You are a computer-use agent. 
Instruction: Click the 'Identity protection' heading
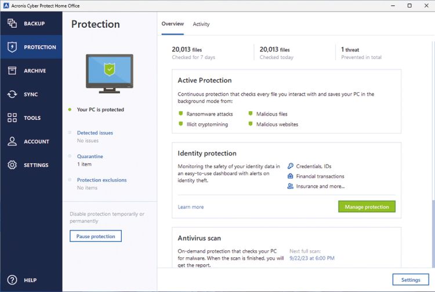click(207, 153)
